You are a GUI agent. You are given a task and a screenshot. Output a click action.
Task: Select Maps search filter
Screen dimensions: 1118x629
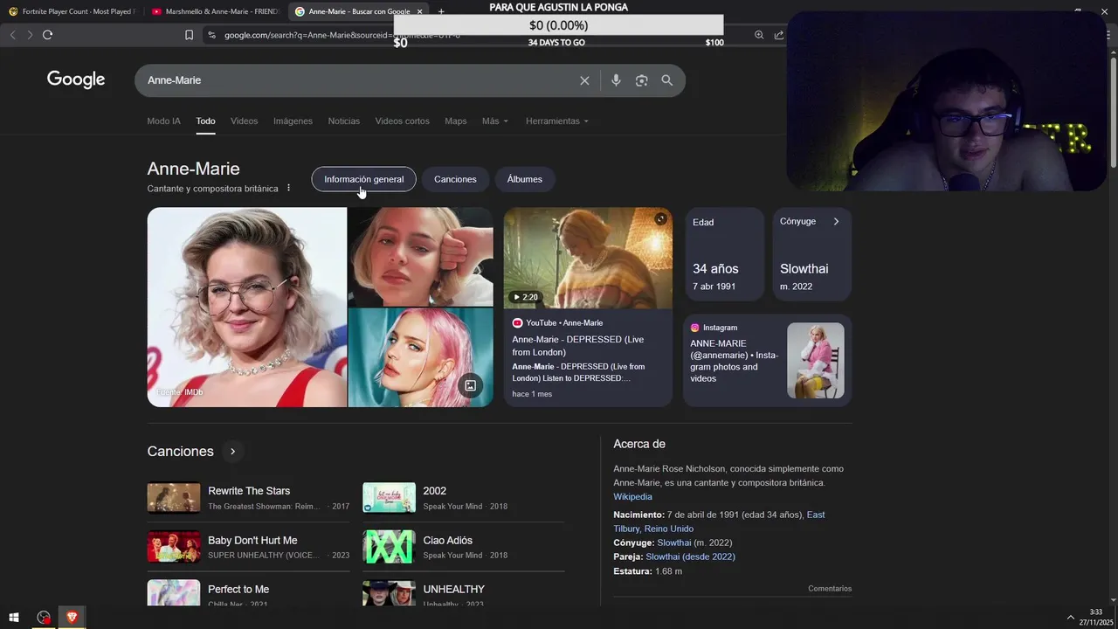point(455,121)
